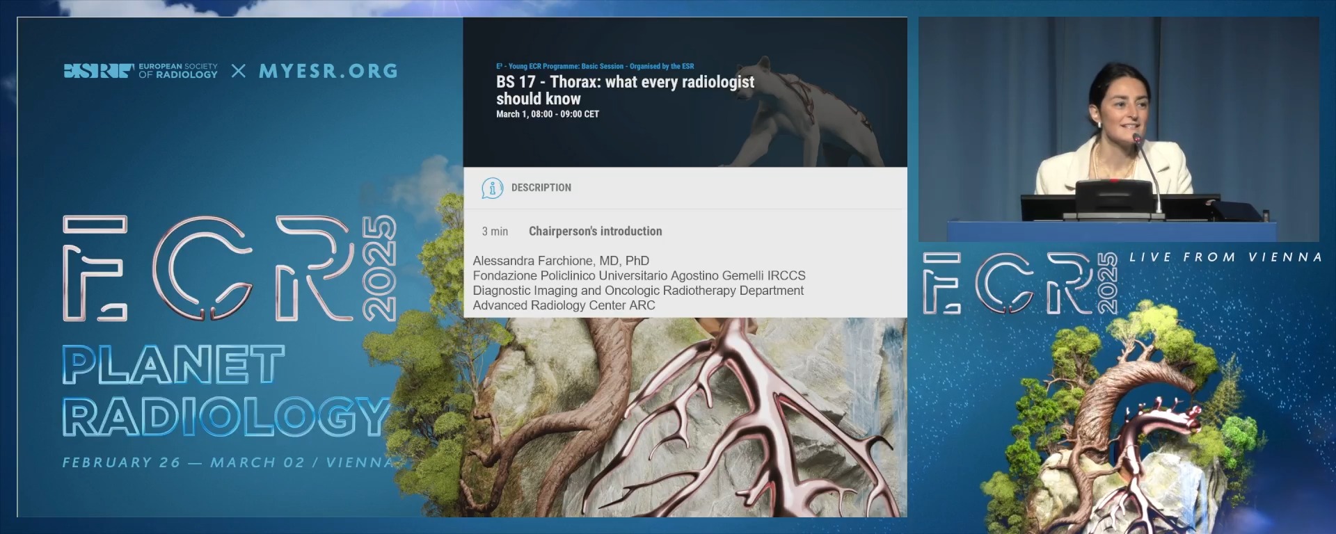1336x534 pixels.
Task: Click the small ECR 2025 logo under video
Action: tap(1021, 283)
